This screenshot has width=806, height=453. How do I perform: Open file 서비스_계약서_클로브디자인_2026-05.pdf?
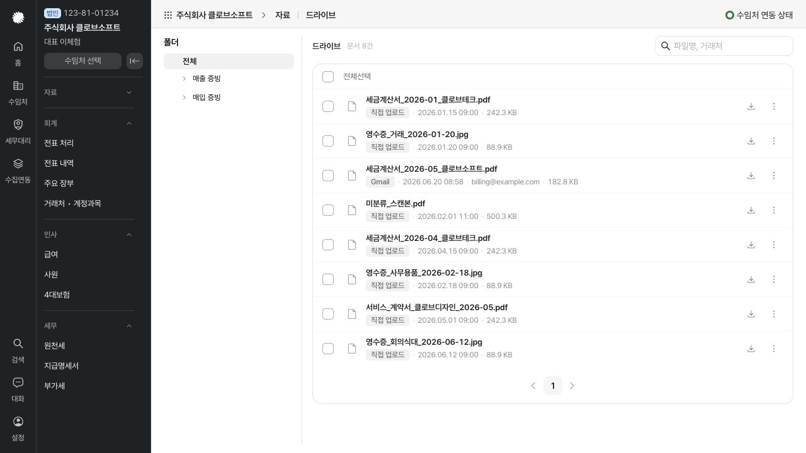pyautogui.click(x=436, y=308)
